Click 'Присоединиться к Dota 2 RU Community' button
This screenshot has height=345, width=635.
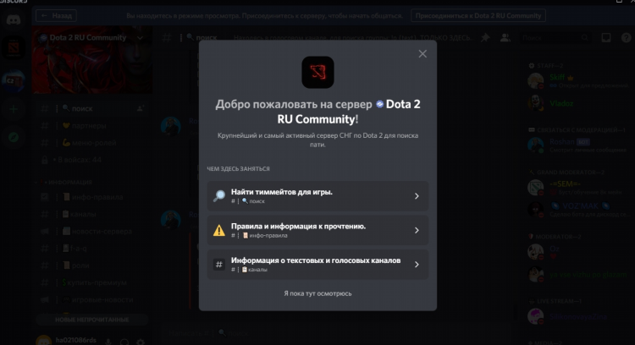coord(478,16)
